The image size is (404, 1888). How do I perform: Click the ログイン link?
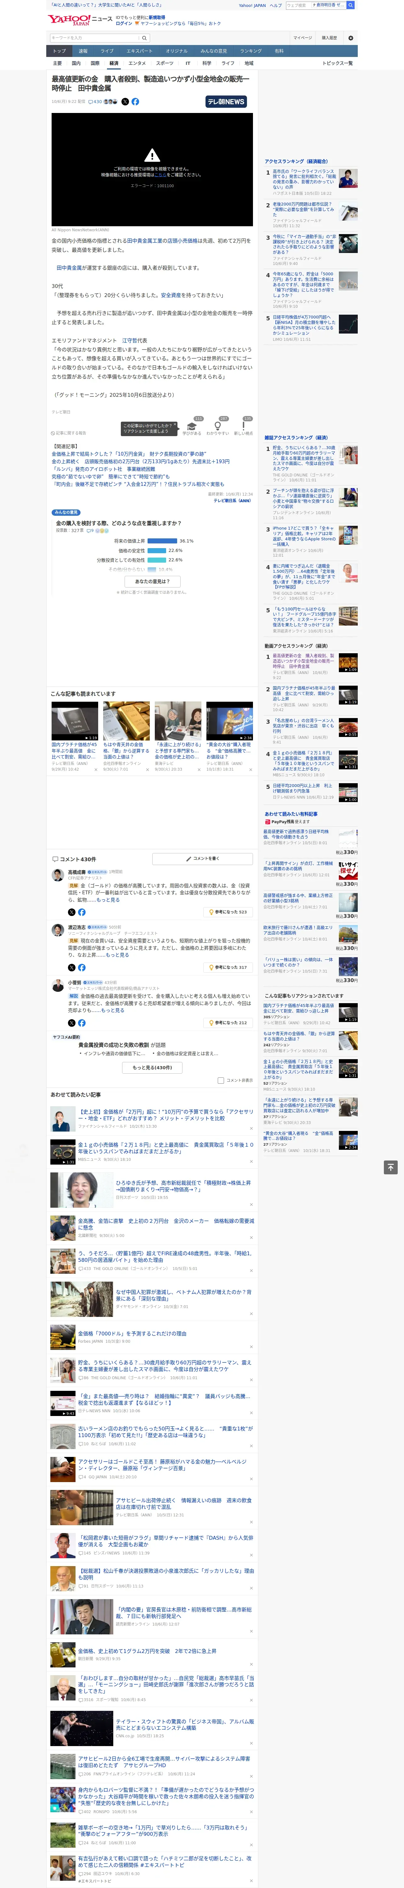[x=124, y=24]
